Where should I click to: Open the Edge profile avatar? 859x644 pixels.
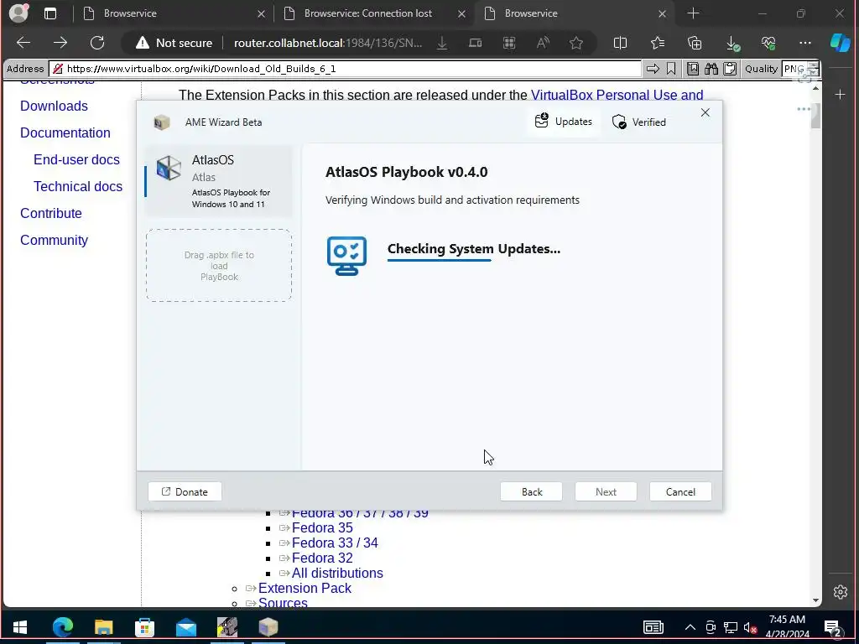click(x=18, y=13)
